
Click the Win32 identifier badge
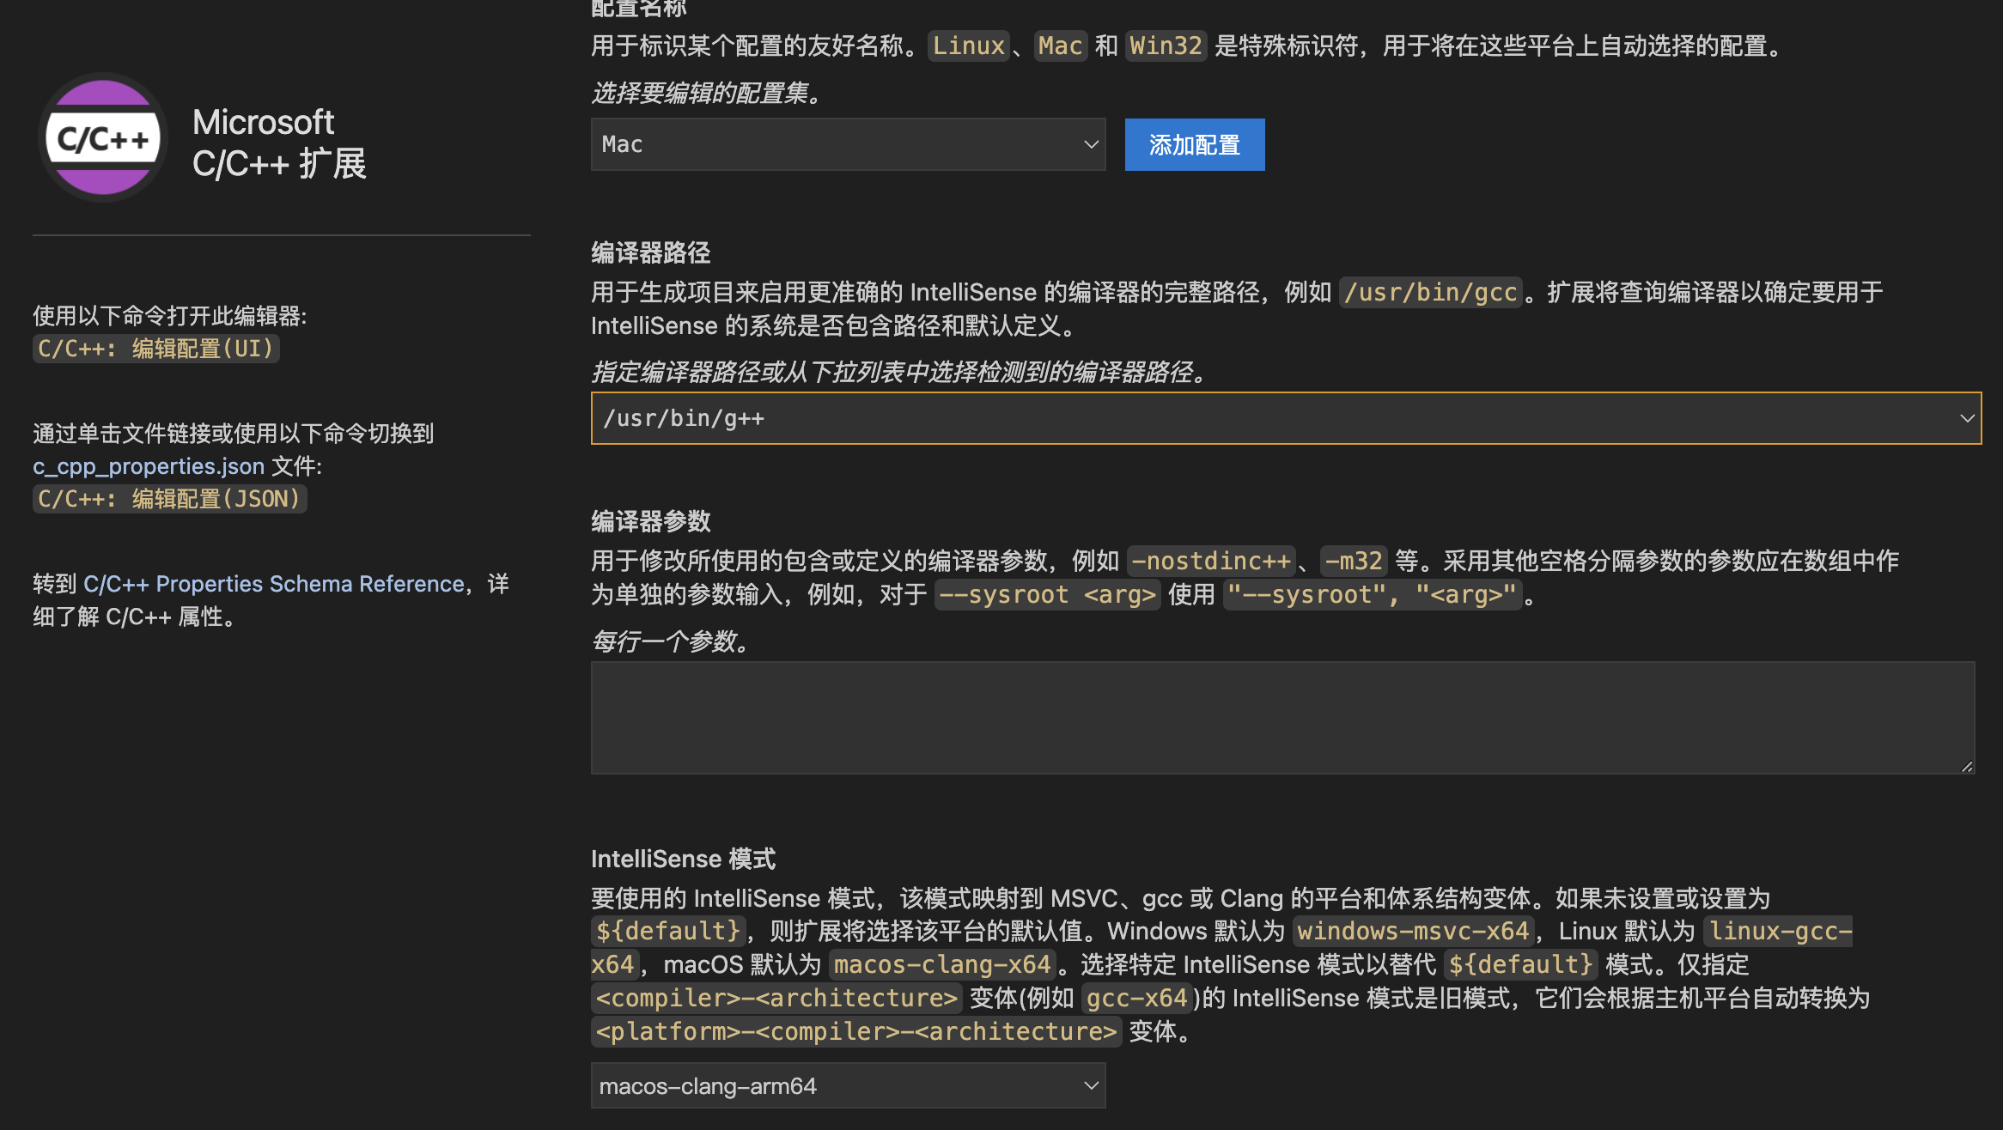coord(1165,46)
